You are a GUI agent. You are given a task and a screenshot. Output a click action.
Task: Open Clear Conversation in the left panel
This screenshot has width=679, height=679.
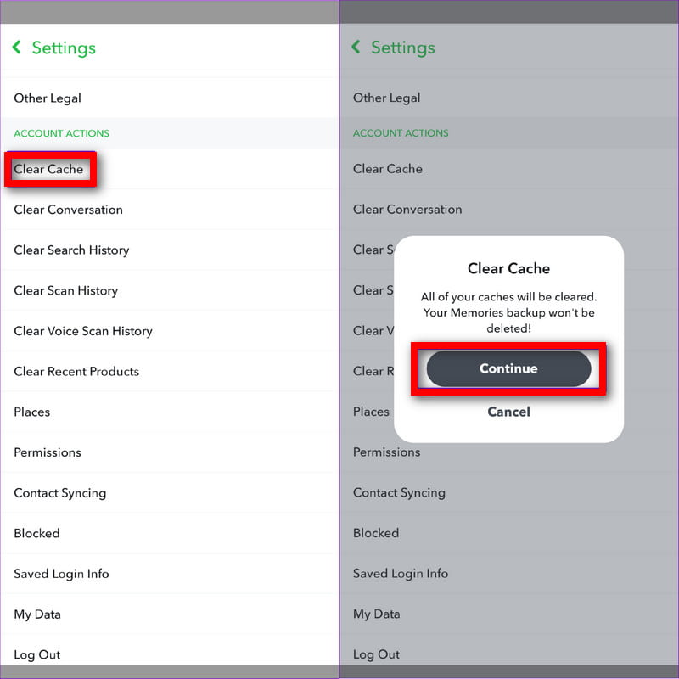(x=68, y=210)
